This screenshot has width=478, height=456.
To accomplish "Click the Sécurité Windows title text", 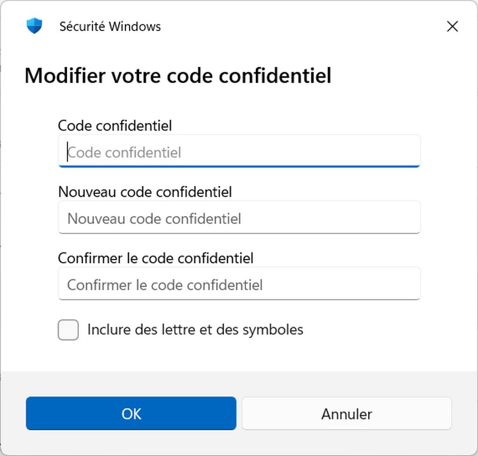I will click(x=110, y=26).
